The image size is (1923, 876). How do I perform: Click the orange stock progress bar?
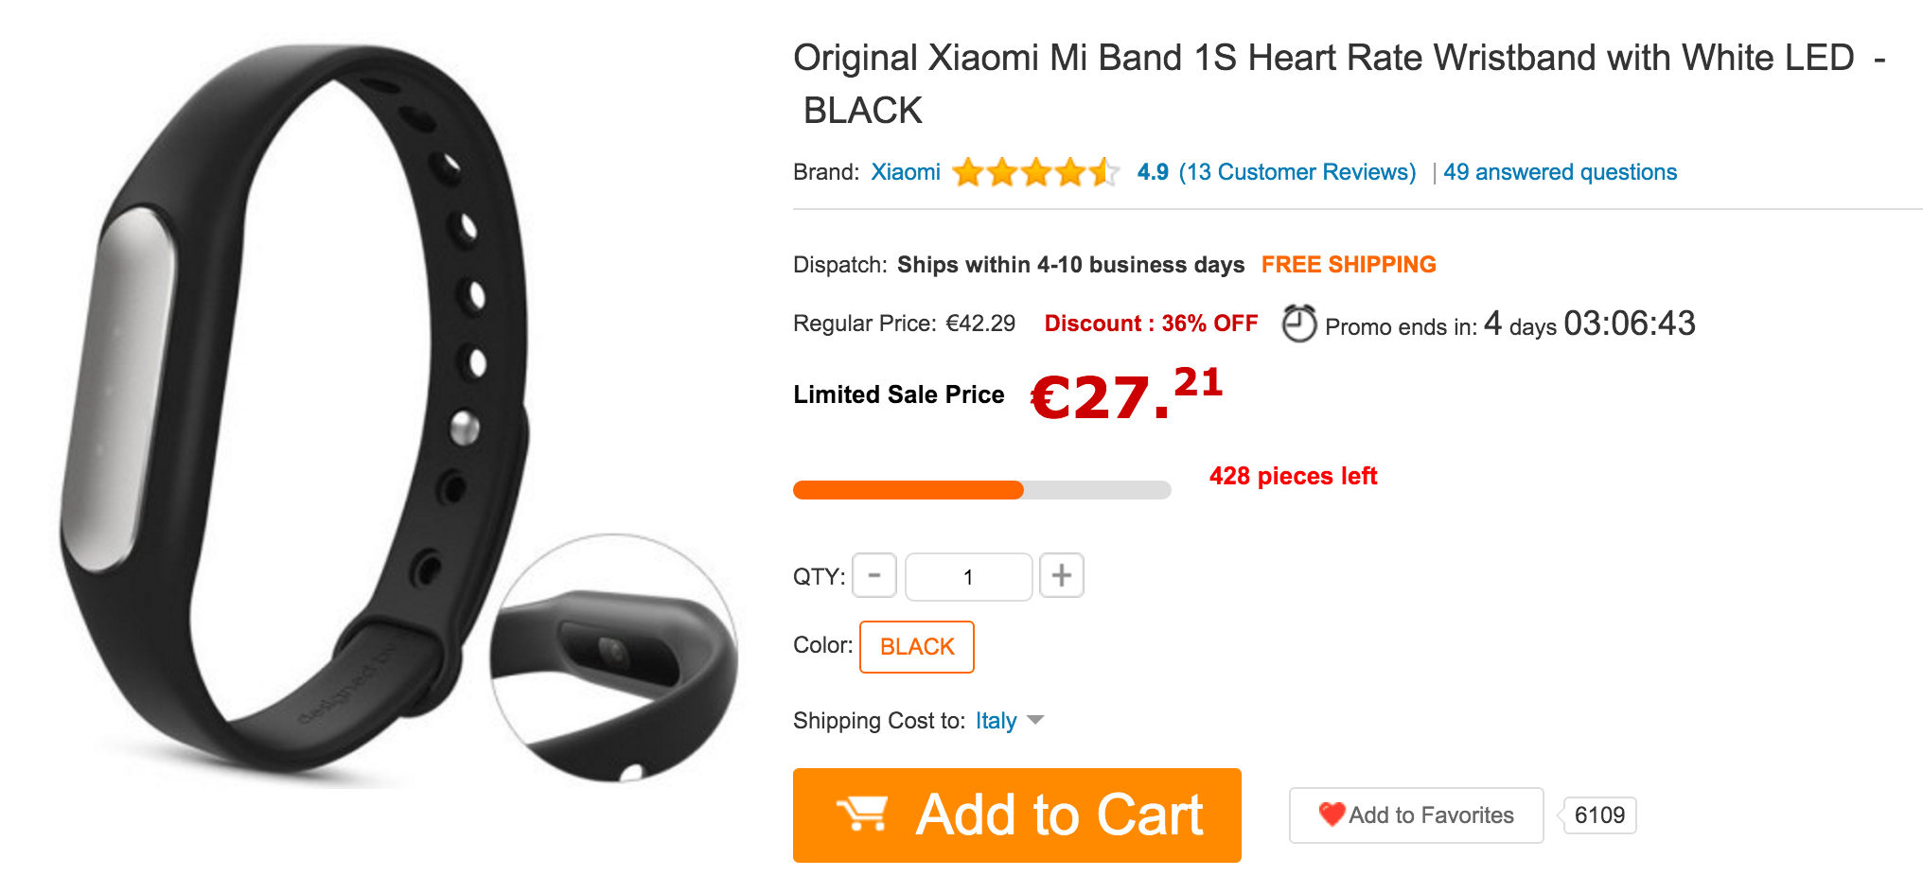point(981,490)
